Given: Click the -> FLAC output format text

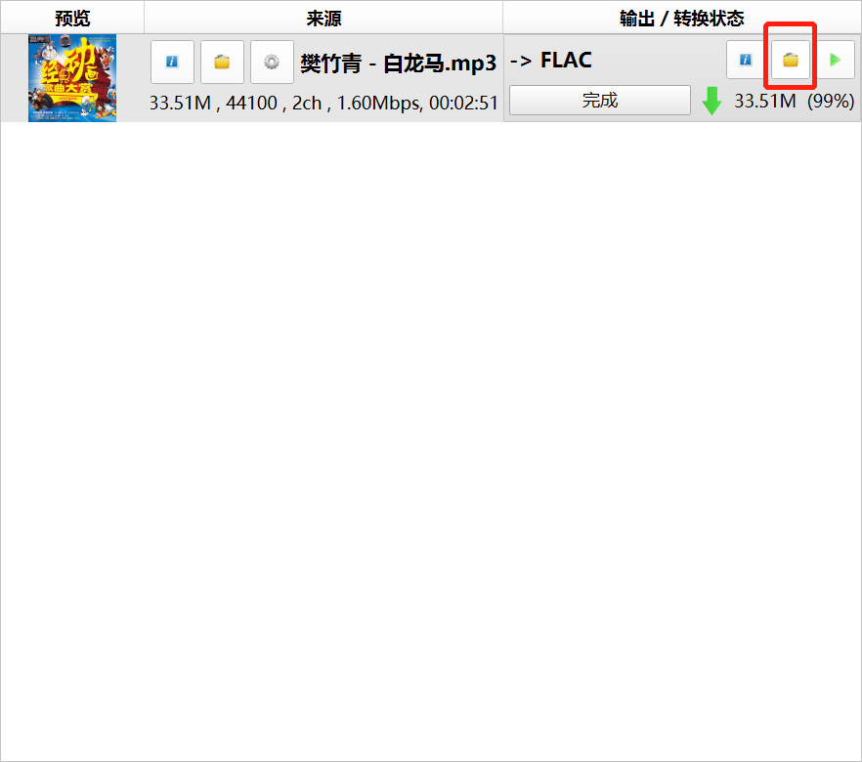Looking at the screenshot, I should [x=550, y=60].
